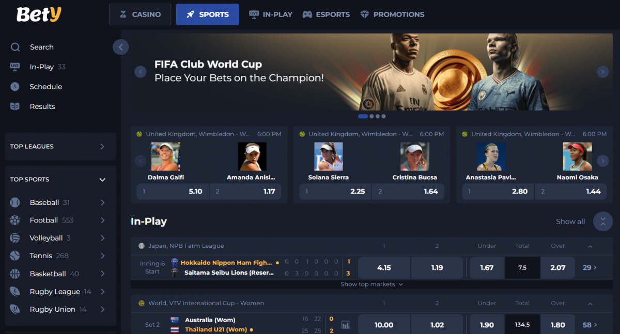Click the Baseball sport icon

(x=15, y=202)
